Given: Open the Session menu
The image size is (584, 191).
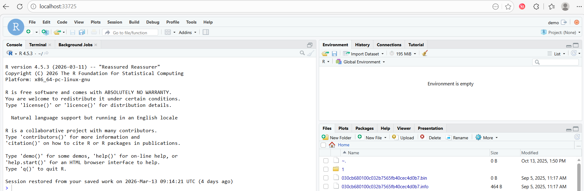Looking at the screenshot, I should pos(115,22).
